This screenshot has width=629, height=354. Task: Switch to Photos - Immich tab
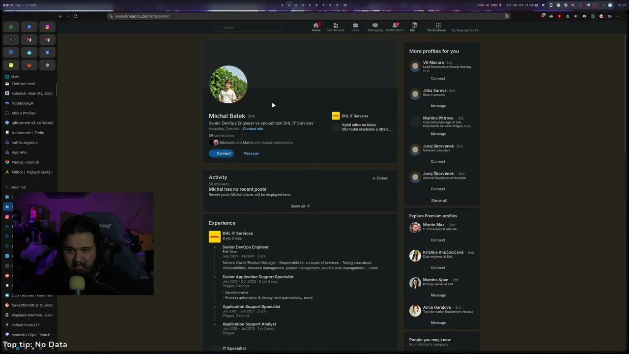tap(29, 162)
